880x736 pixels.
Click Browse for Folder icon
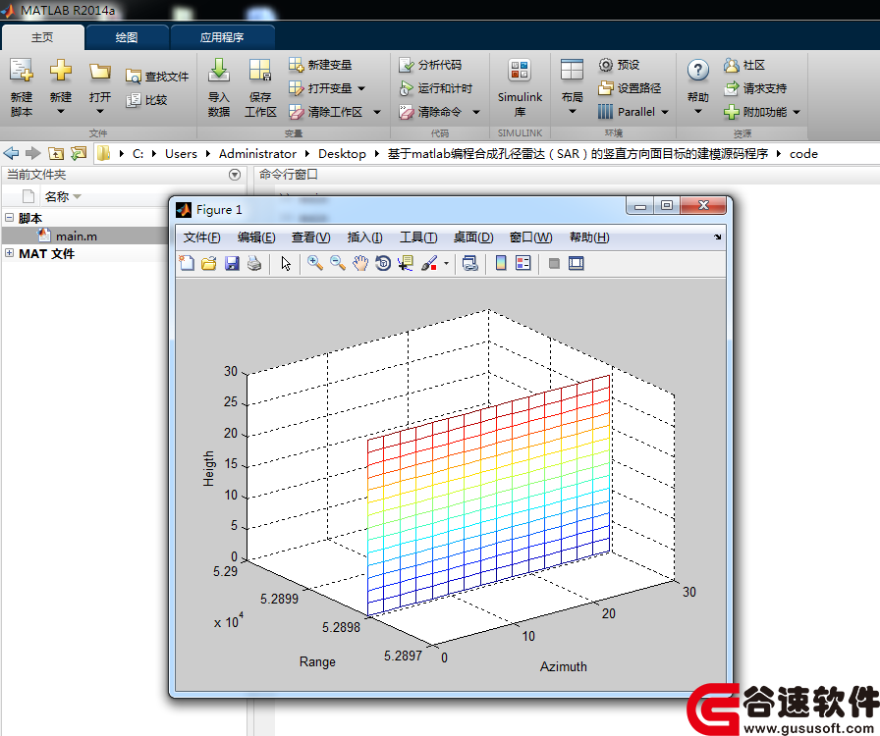(79, 153)
